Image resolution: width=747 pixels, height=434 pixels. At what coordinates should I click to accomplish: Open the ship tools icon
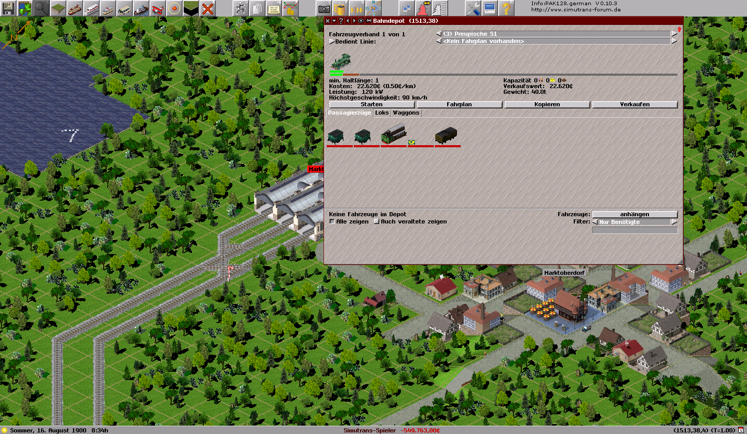tap(141, 8)
